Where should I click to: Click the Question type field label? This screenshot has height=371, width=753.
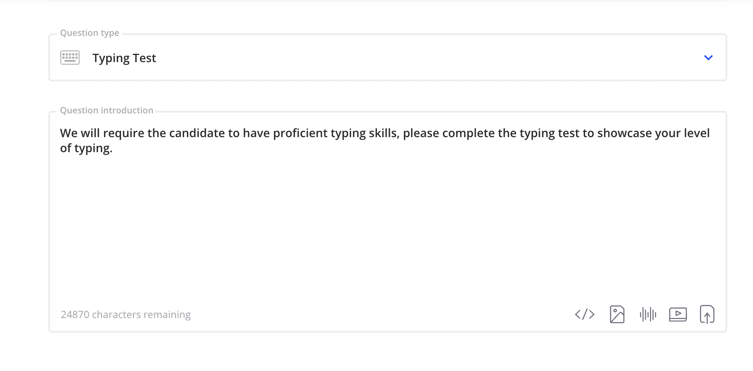coord(90,33)
